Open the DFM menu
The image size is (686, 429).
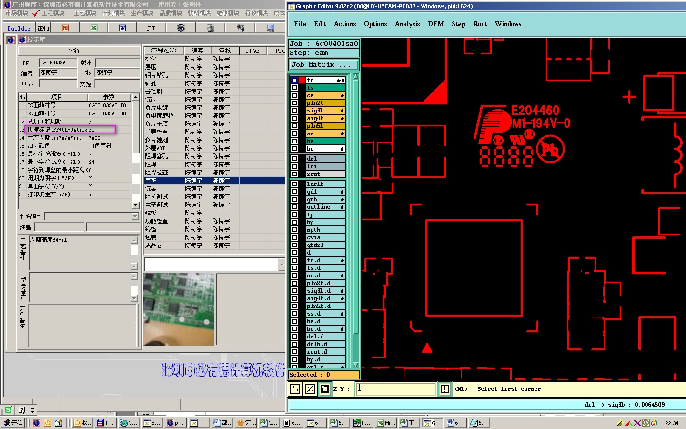click(x=435, y=24)
